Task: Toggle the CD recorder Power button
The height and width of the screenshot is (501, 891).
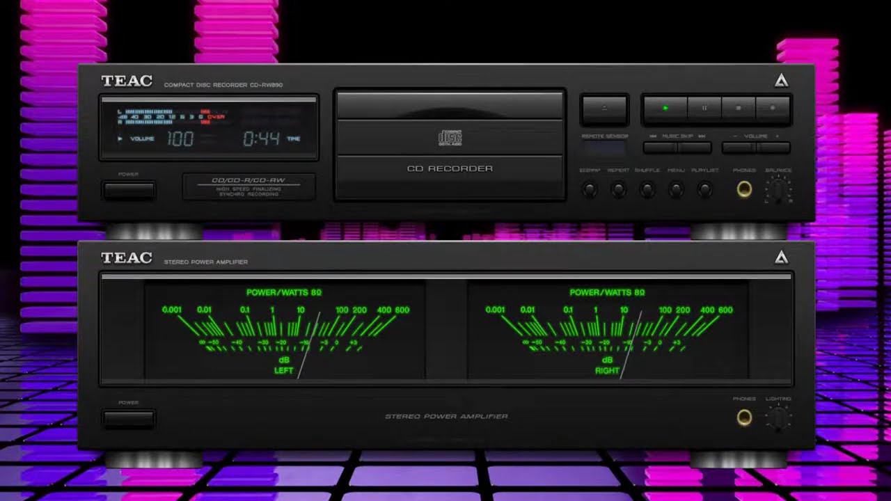Action: [129, 190]
